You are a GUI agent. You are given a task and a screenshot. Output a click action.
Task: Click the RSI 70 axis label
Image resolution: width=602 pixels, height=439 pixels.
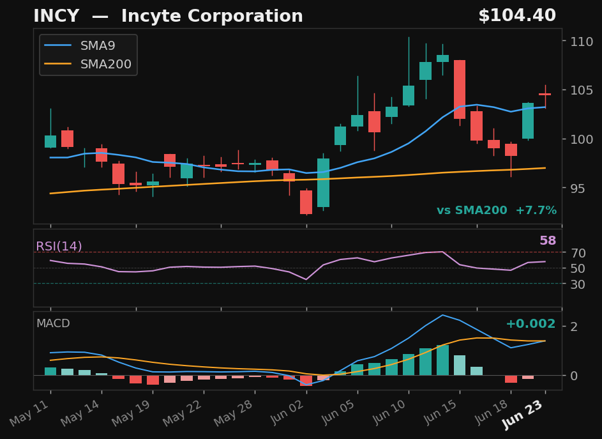click(x=578, y=253)
